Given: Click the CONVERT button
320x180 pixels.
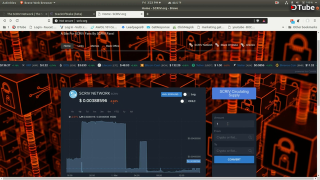Looking at the screenshot, I should click(x=234, y=159).
